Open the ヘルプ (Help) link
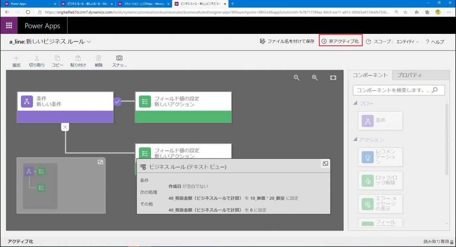This screenshot has height=247, width=456. point(435,41)
